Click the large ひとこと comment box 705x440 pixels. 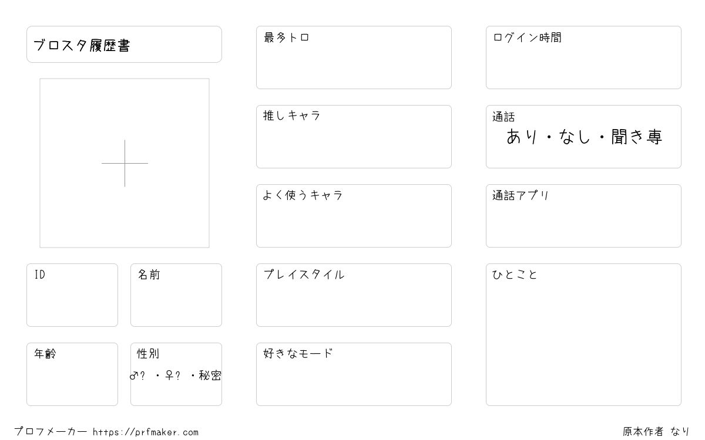point(583,334)
